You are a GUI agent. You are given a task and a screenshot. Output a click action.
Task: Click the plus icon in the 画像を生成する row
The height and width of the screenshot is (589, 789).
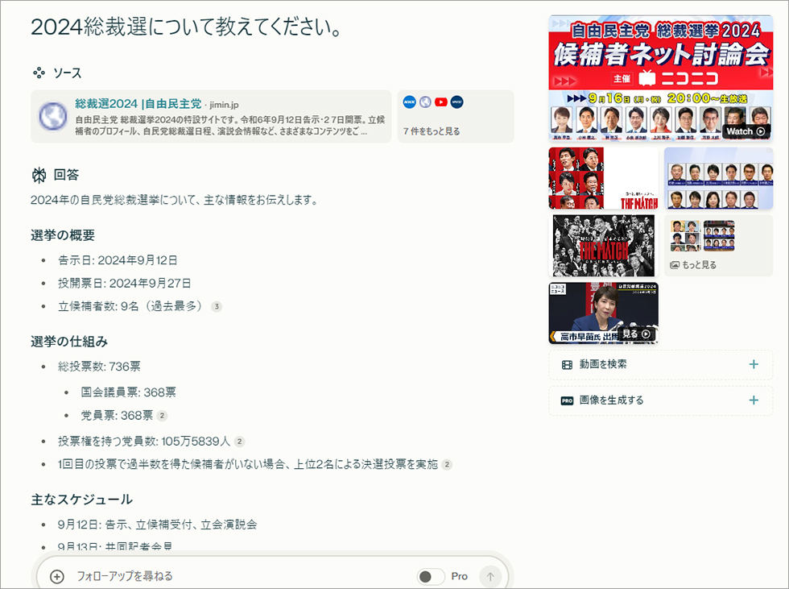[x=754, y=400]
